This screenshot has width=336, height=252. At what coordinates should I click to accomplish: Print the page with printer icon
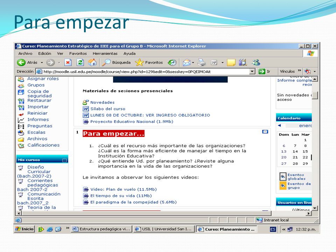(202, 63)
